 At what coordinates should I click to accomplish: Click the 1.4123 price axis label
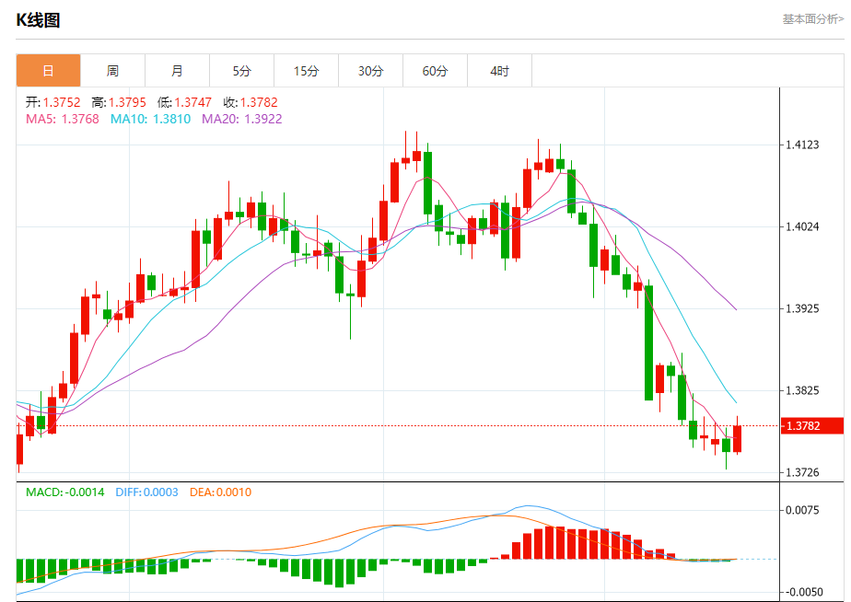pos(801,145)
